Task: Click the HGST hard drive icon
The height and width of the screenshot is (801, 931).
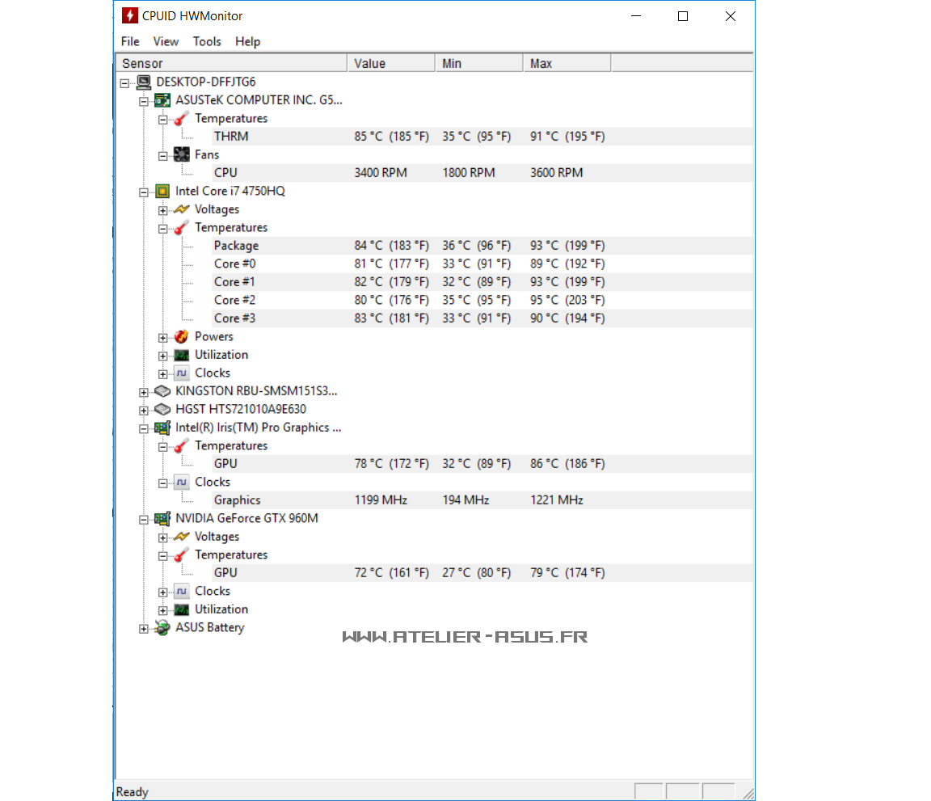Action: pos(162,410)
